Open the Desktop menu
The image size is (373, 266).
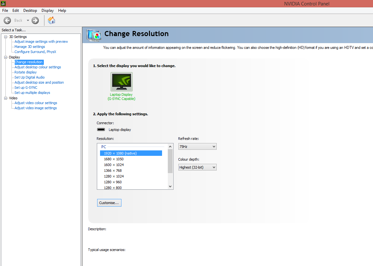[30, 11]
